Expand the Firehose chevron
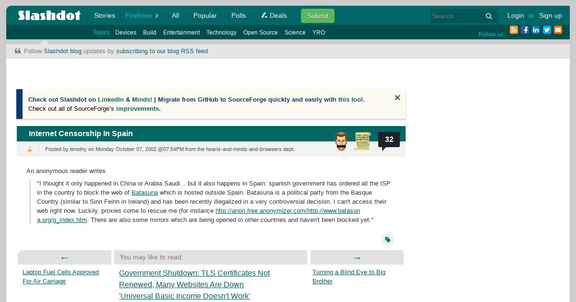The image size is (576, 302). click(156, 16)
